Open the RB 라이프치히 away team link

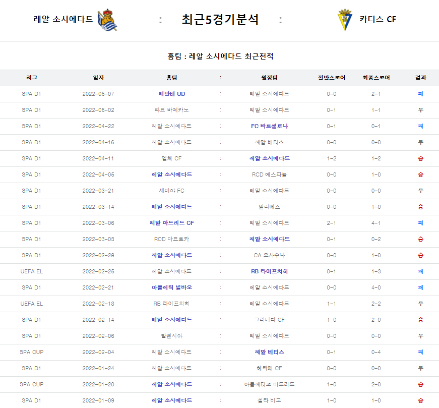pyautogui.click(x=269, y=271)
